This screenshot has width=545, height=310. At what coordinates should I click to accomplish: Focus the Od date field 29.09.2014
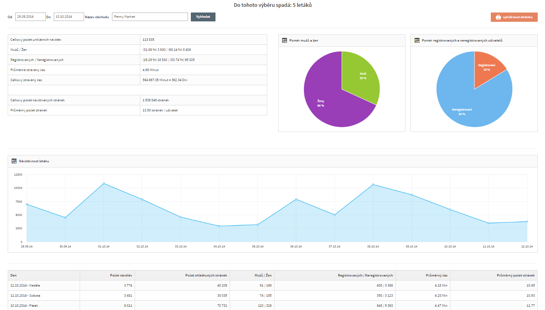(x=30, y=17)
